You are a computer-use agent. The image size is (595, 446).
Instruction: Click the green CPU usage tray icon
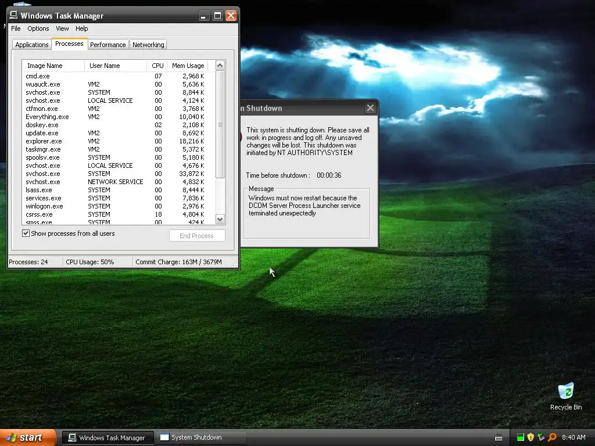(x=521, y=437)
